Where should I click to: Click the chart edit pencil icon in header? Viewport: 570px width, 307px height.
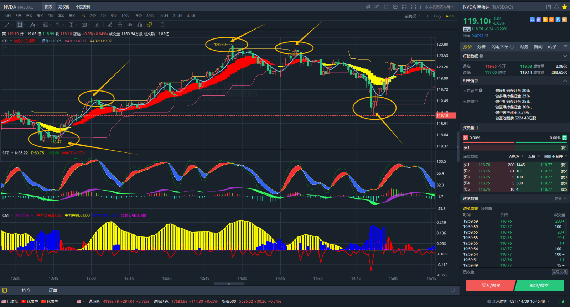377,7
